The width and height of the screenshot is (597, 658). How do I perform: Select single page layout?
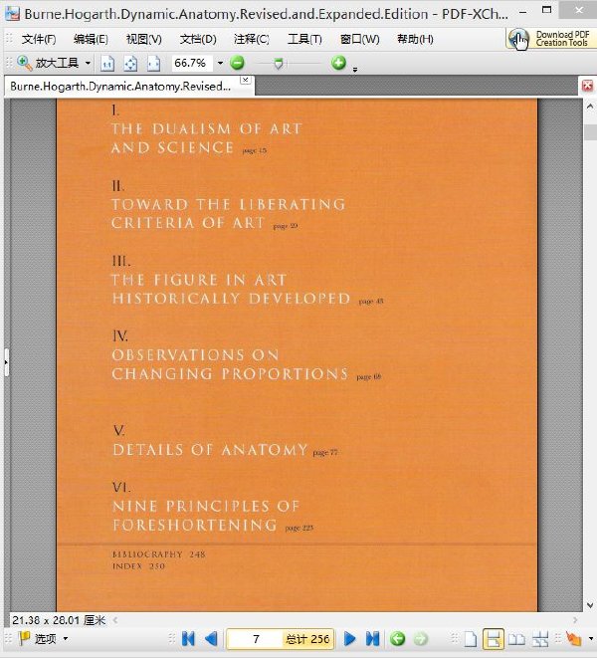[x=470, y=639]
